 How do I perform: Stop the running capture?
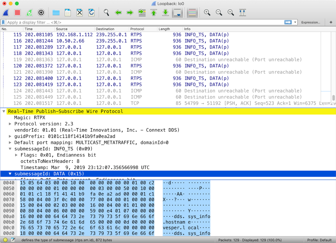click(x=17, y=13)
